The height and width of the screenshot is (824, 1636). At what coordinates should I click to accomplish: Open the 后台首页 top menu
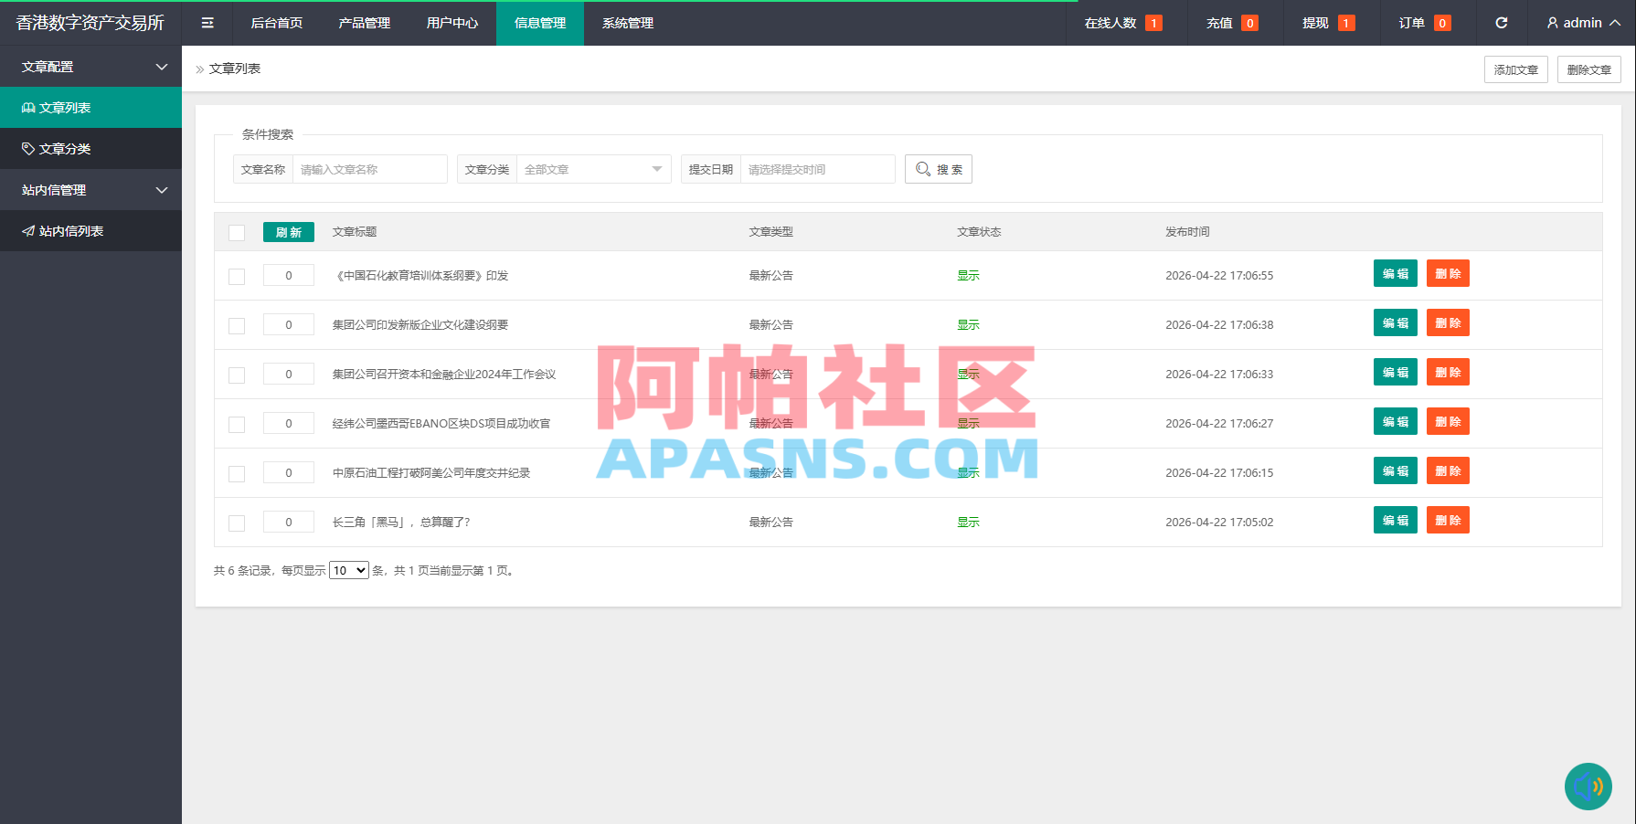click(277, 23)
